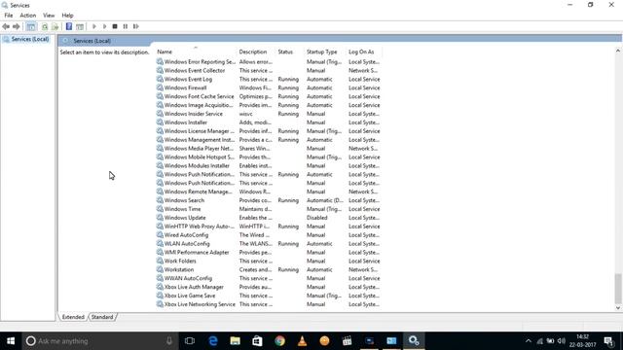Click the Pause Service icon
This screenshot has width=623, height=350.
pos(126,26)
